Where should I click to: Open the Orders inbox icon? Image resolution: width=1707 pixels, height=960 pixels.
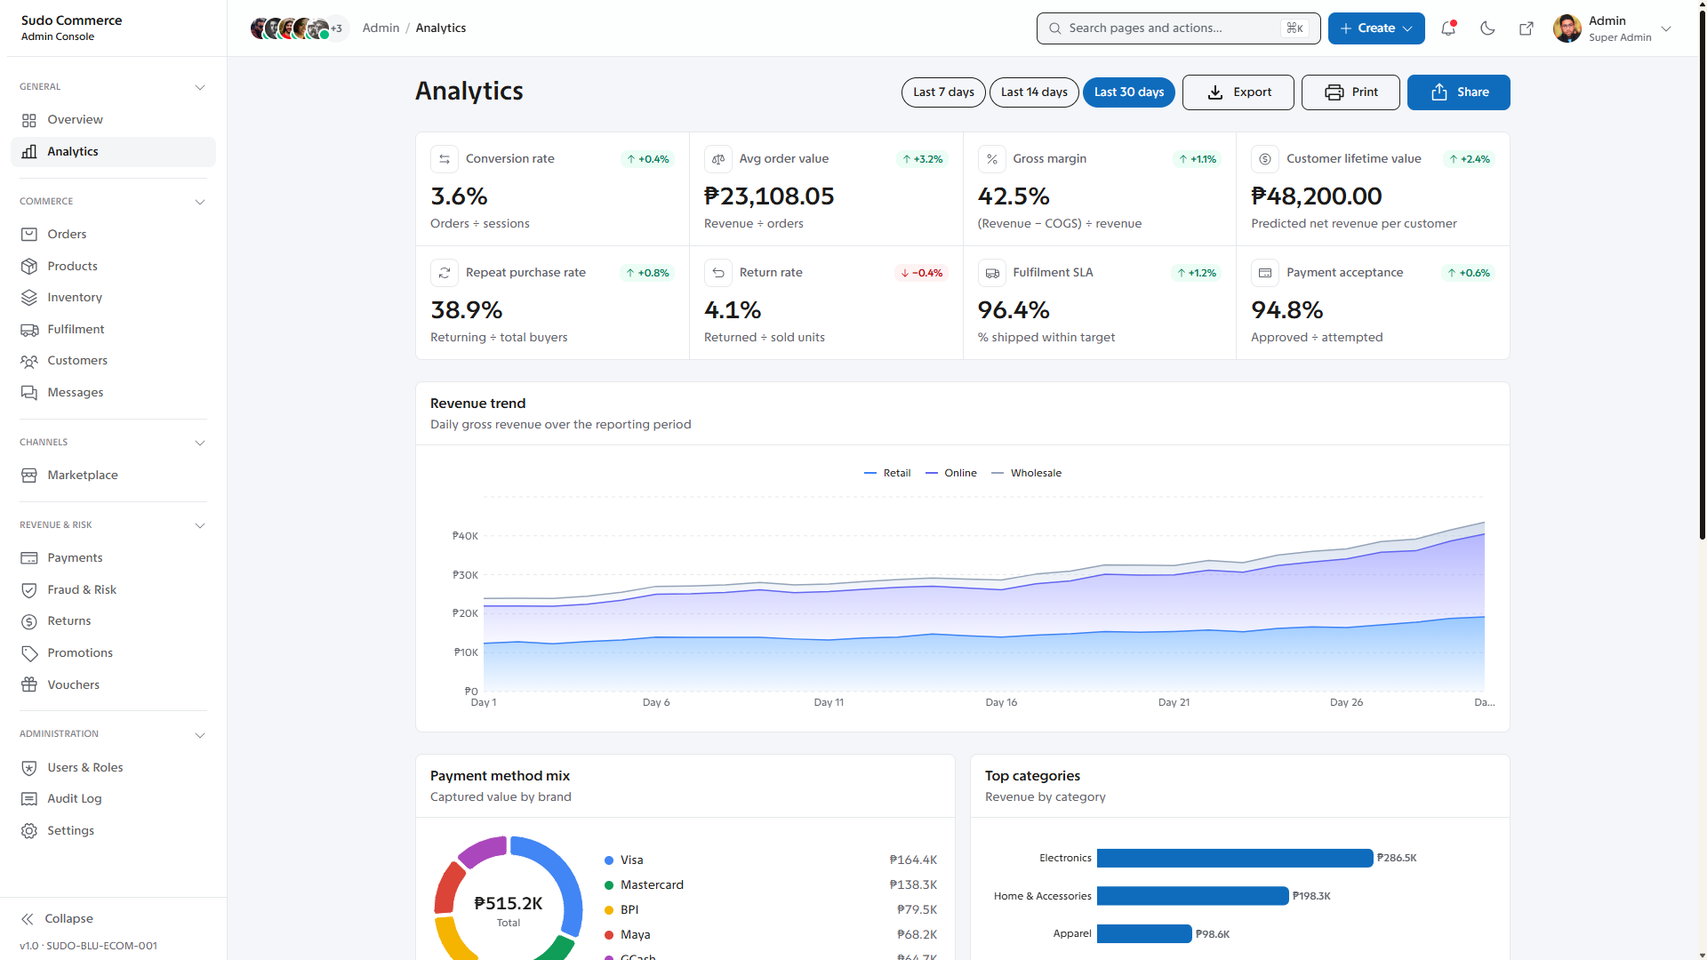coord(29,235)
